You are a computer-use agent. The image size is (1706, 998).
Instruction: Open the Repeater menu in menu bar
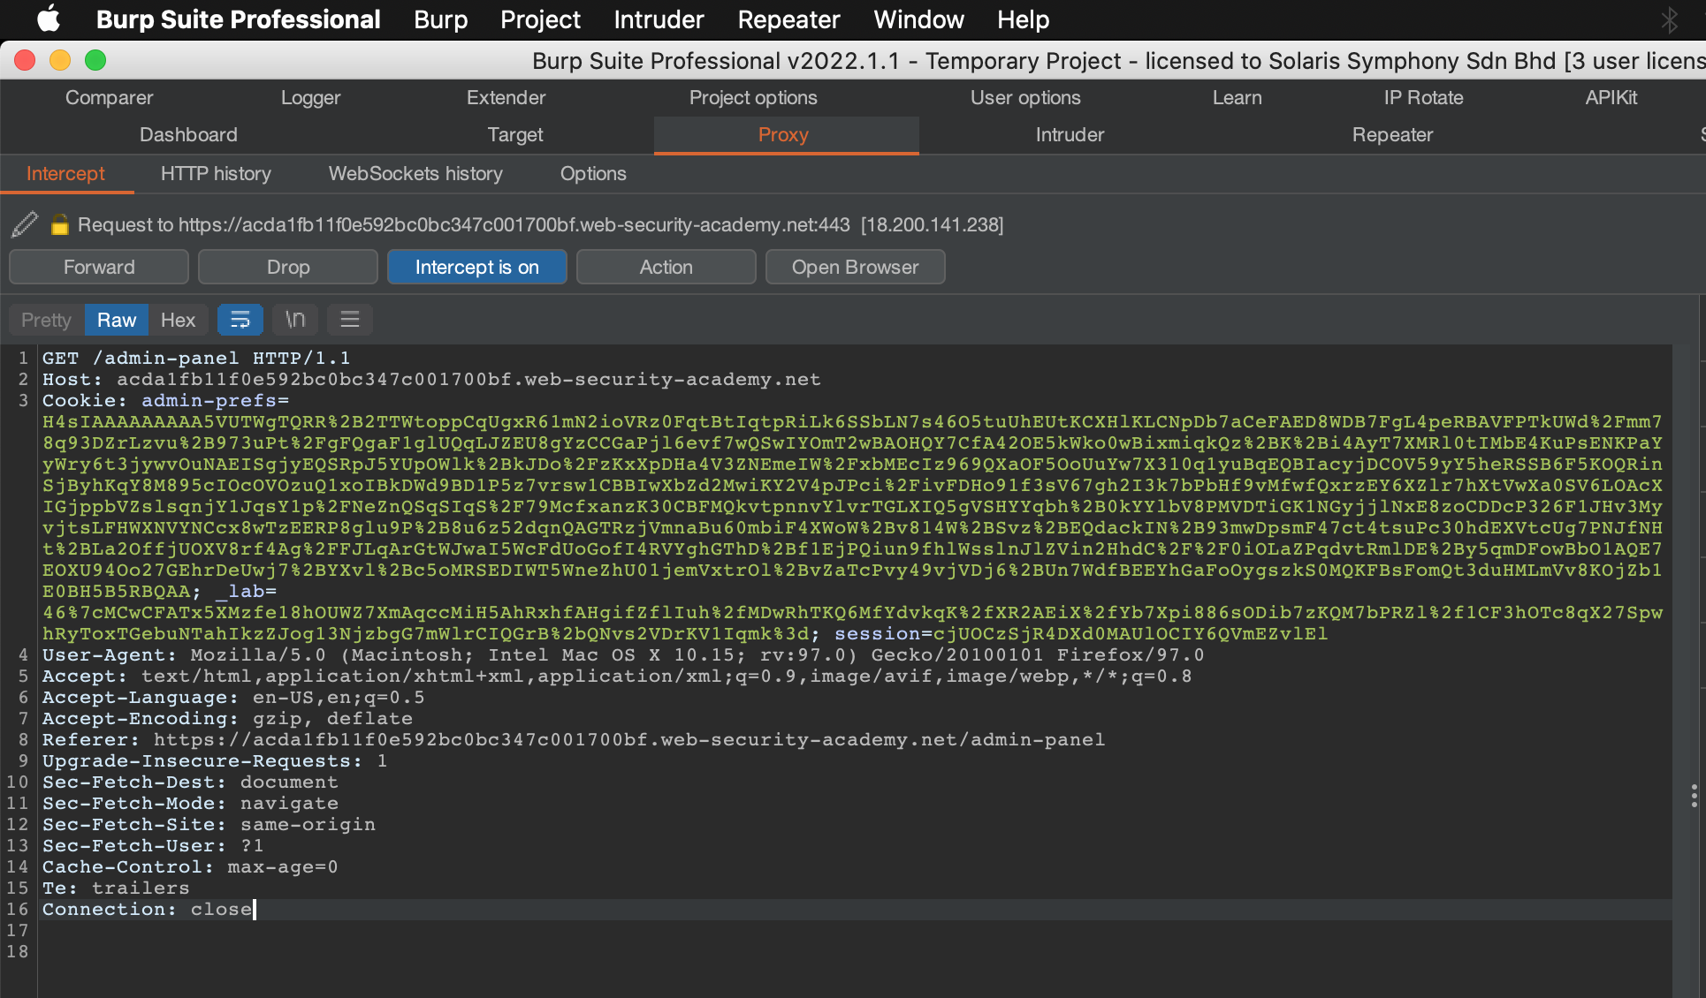pyautogui.click(x=788, y=19)
